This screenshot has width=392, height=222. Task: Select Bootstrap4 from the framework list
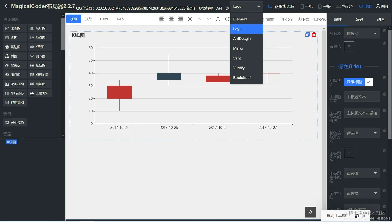click(247, 78)
